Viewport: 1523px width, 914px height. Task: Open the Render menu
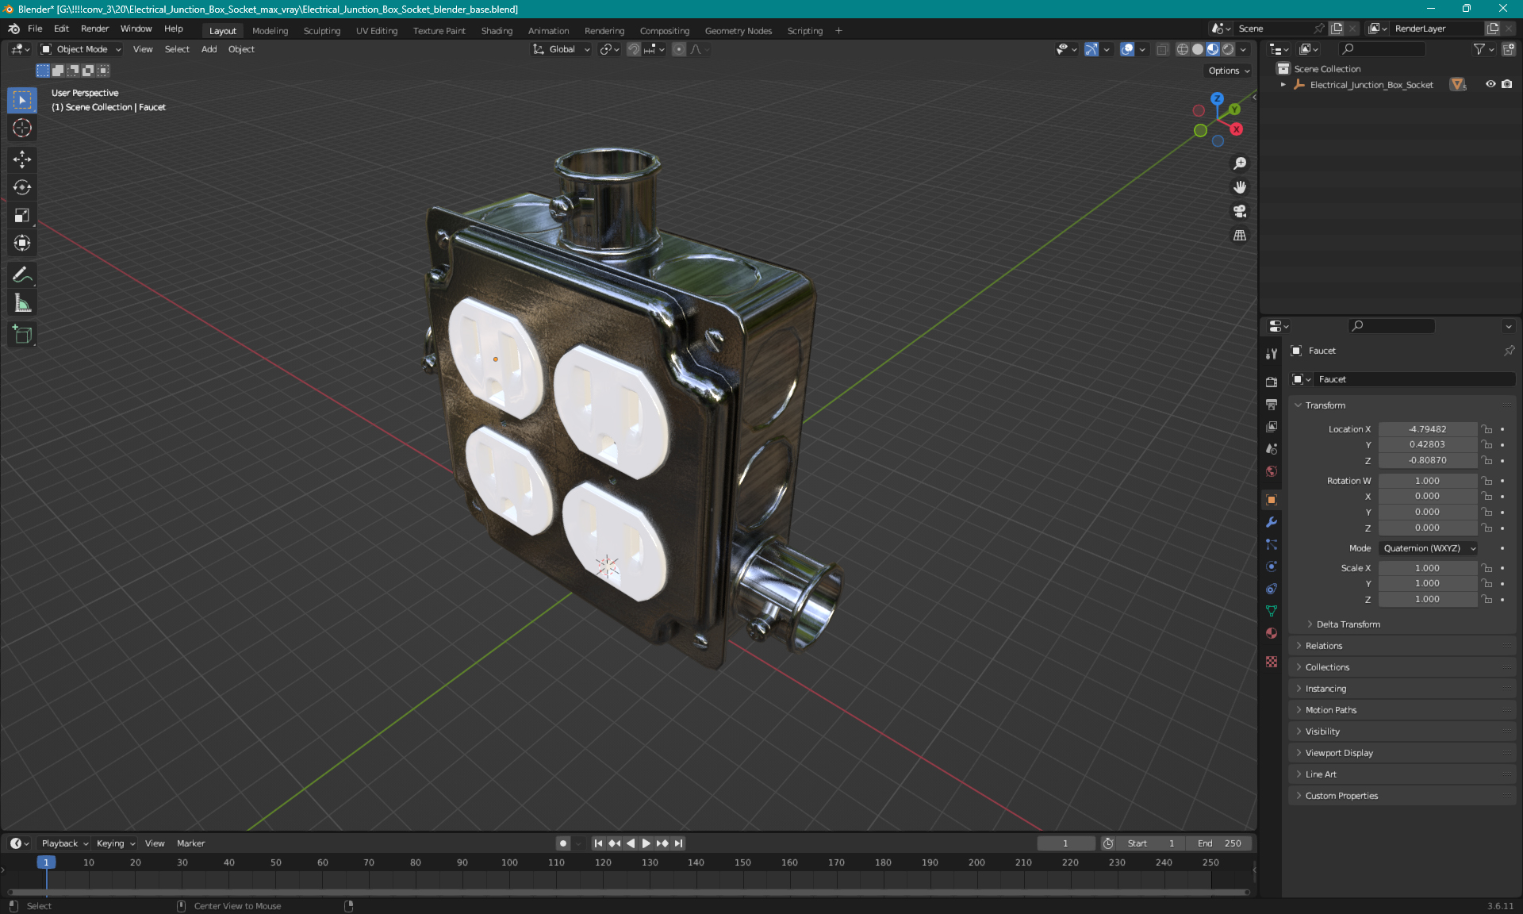click(x=94, y=29)
